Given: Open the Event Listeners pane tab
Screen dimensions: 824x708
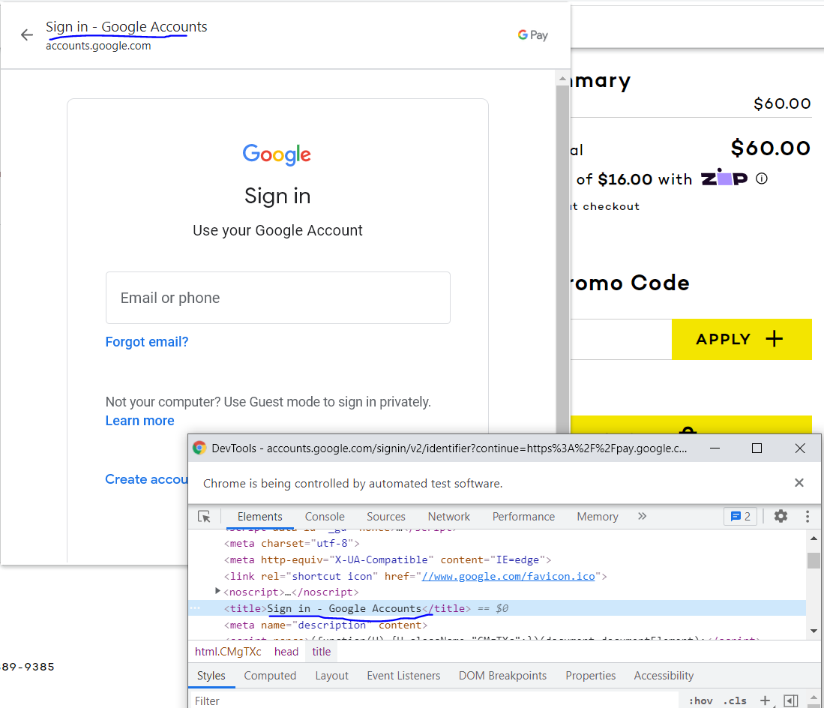Looking at the screenshot, I should point(403,676).
